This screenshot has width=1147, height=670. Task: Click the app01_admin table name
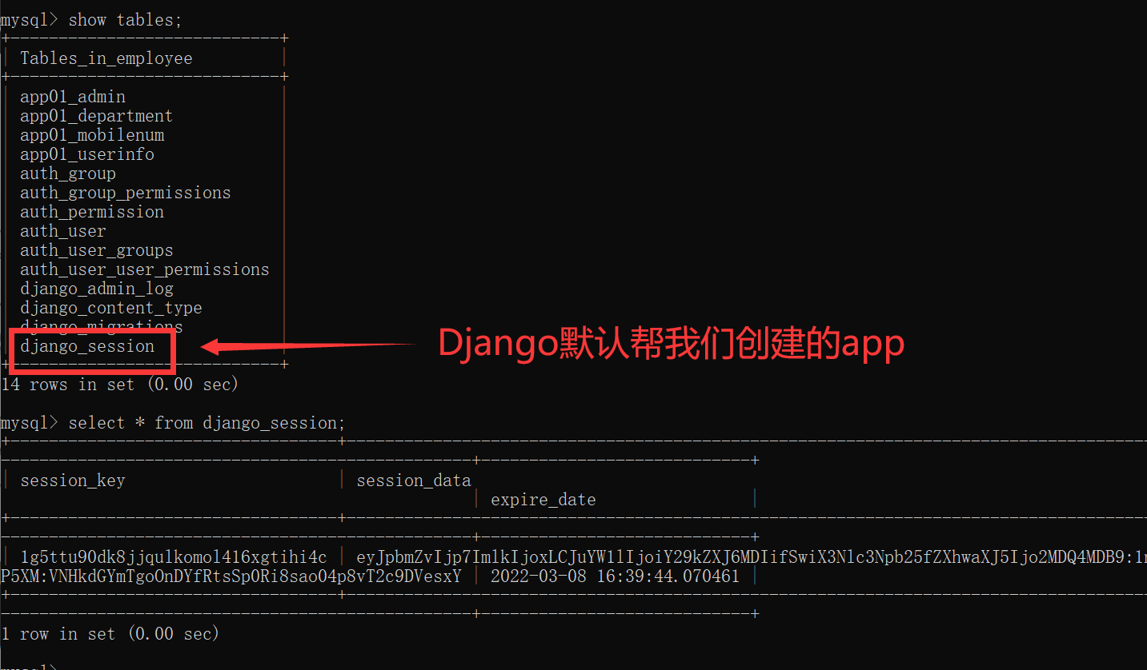point(73,97)
